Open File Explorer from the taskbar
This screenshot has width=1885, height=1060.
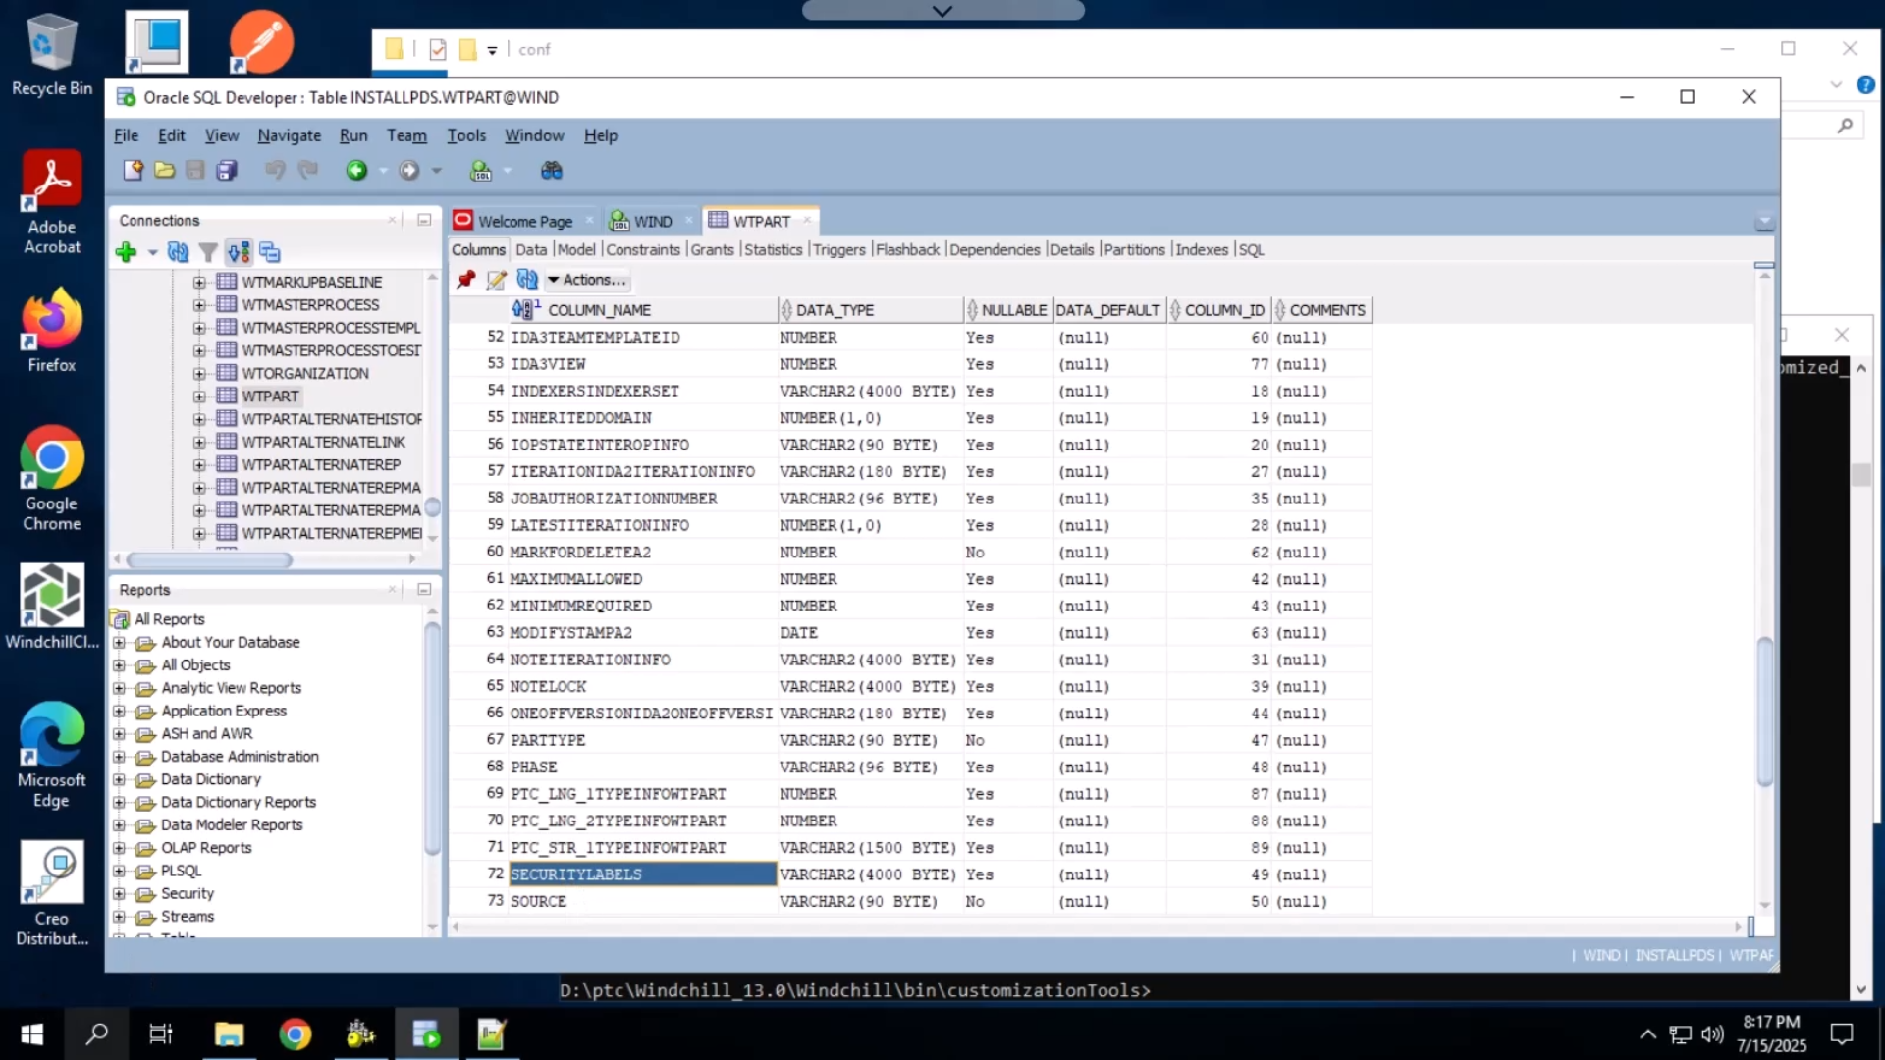click(x=229, y=1034)
